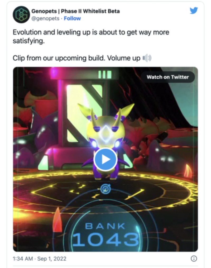Screen dimensions: 211x268
Task: Click the tweet info circle icon
Action: pyautogui.click(x=194, y=259)
